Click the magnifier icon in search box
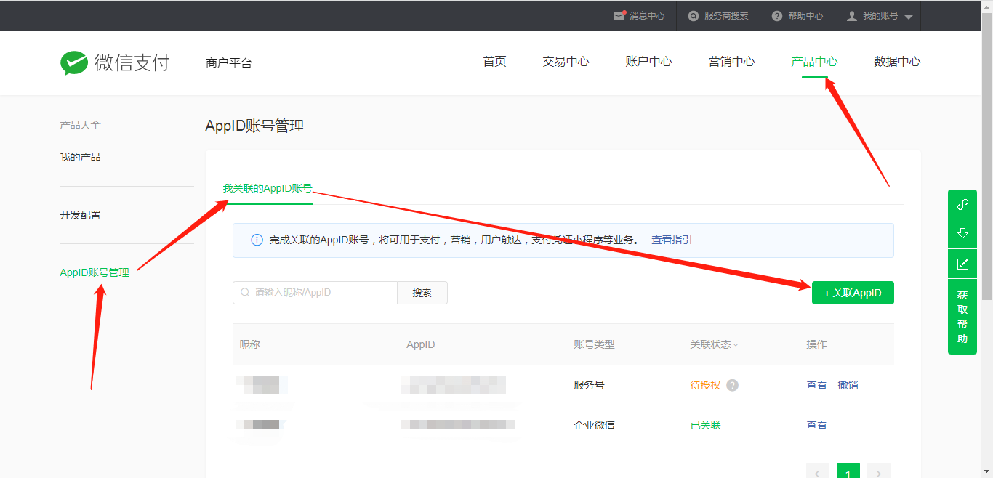The image size is (993, 478). (245, 293)
